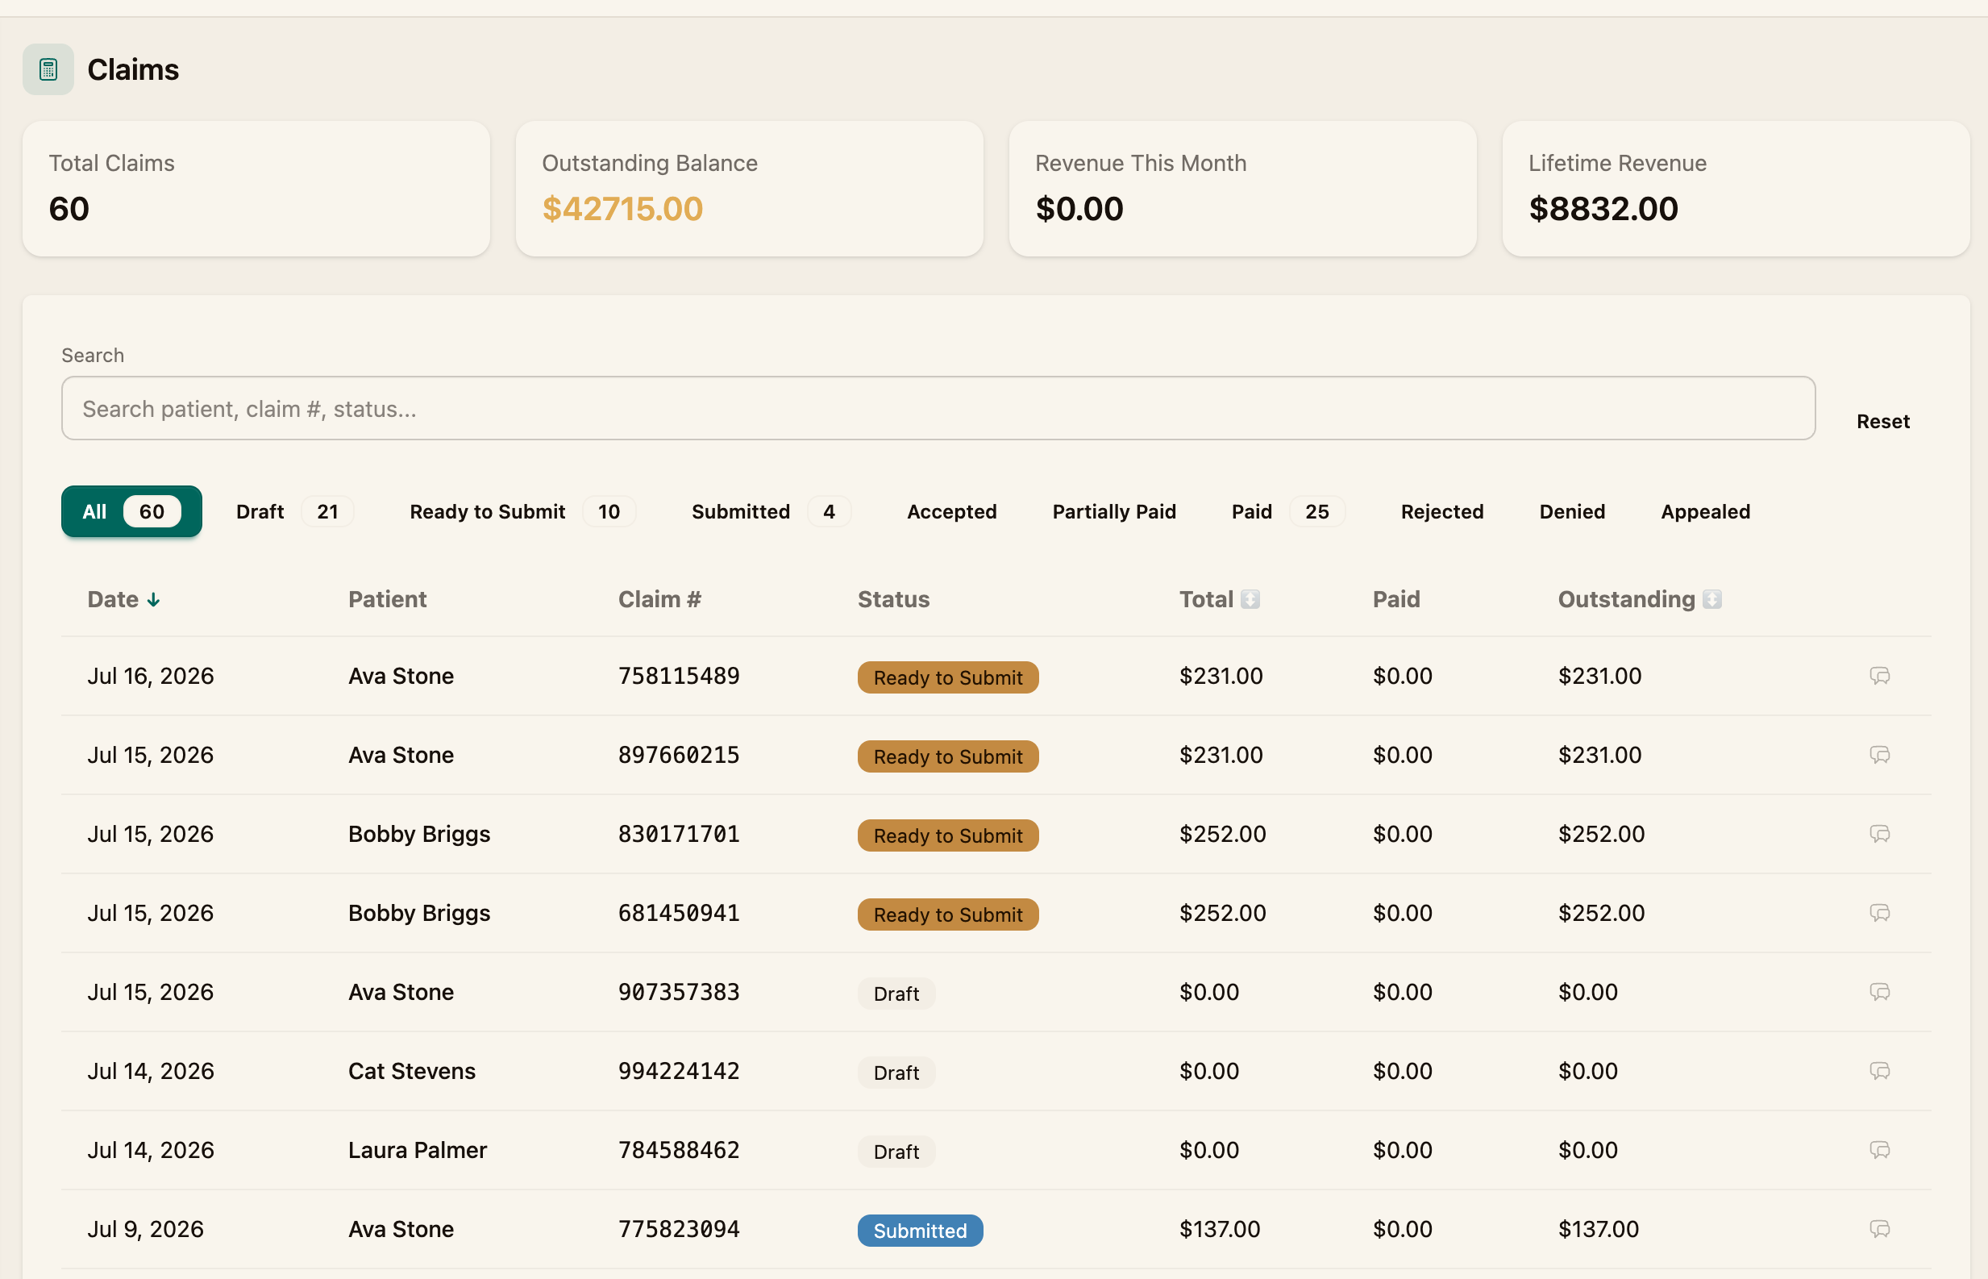Click the Claim # column header
Image resolution: width=1988 pixels, height=1279 pixels.
[659, 600]
